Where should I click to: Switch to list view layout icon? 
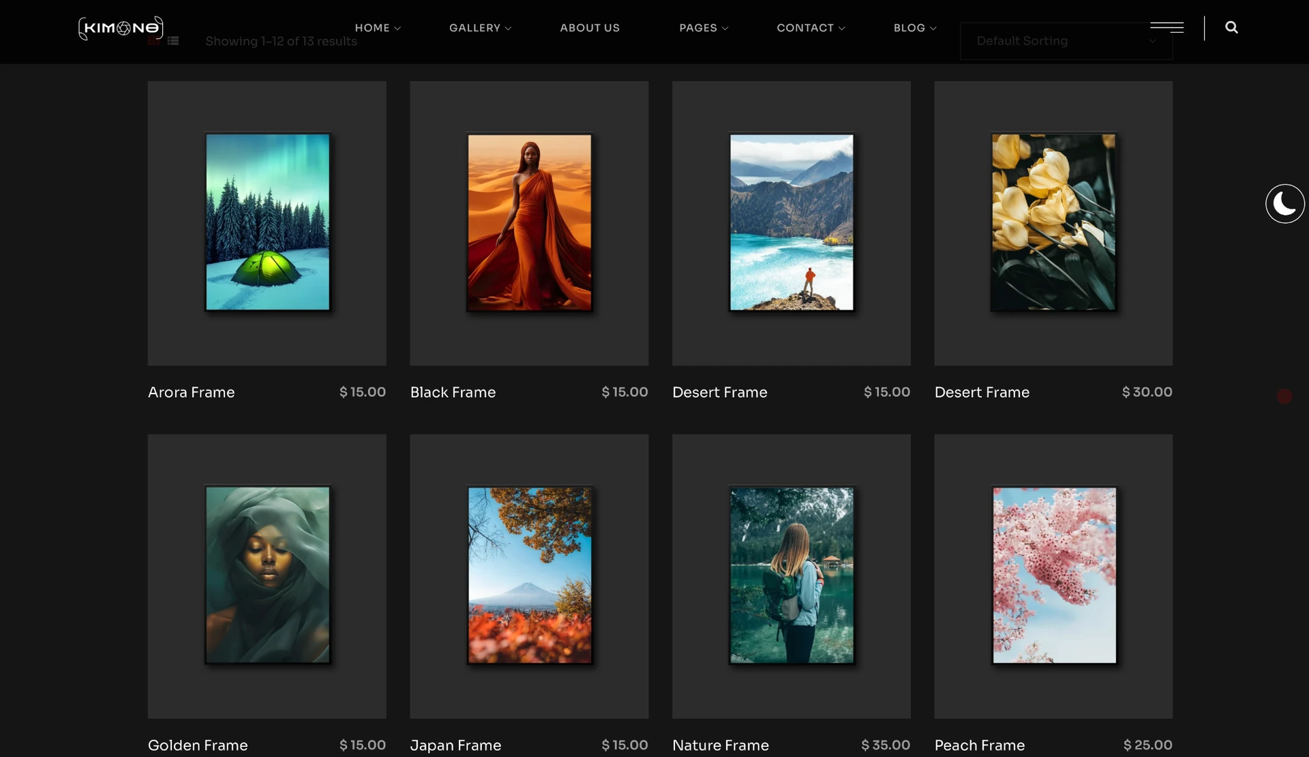(173, 41)
